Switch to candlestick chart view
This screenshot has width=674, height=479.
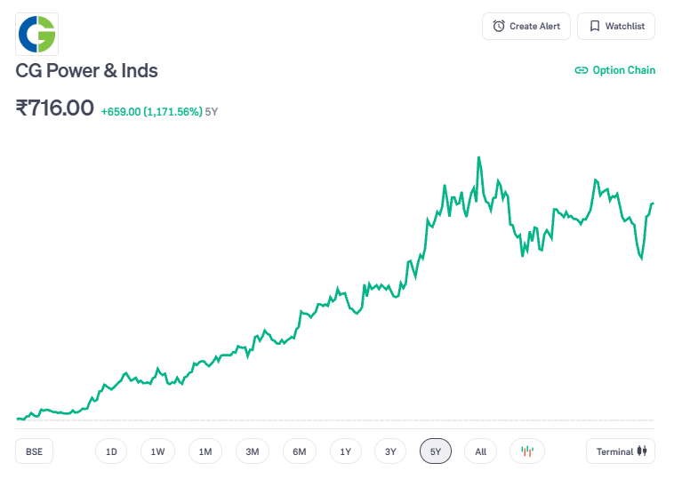click(x=526, y=451)
